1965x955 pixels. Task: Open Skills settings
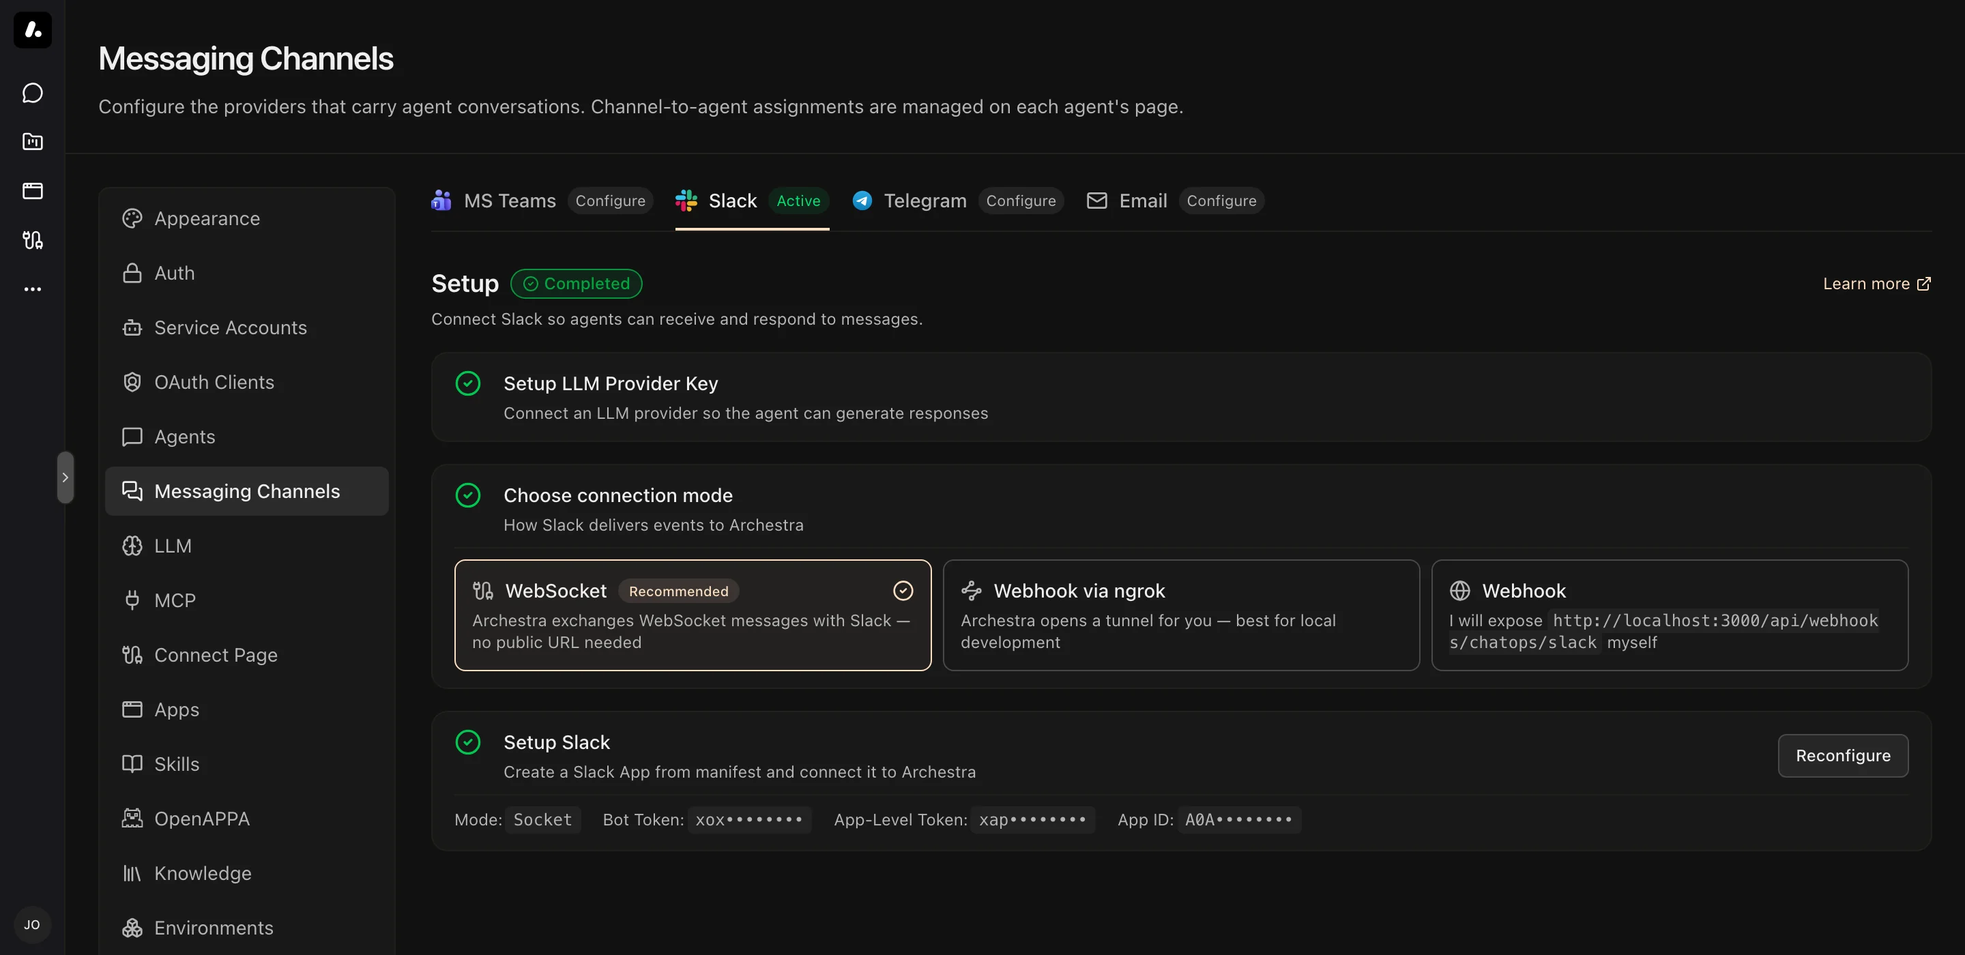pos(246,764)
